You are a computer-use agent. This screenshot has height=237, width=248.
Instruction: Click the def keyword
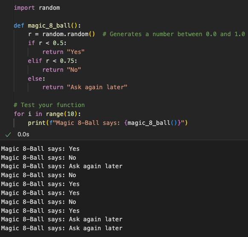[x=19, y=25]
